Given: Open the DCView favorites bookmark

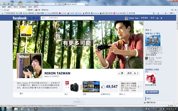Looking at the screenshot, I should coord(78,13).
